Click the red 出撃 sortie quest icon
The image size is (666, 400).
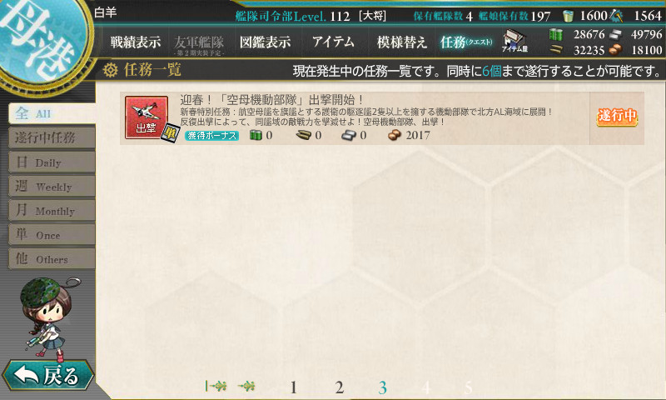(x=147, y=117)
